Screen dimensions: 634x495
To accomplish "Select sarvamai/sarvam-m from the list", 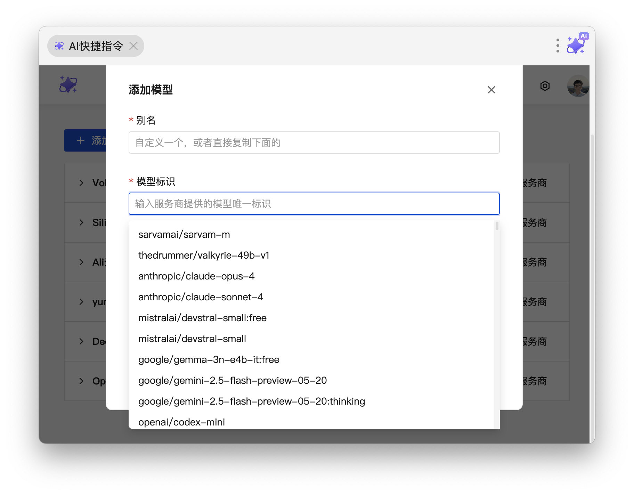I will [x=311, y=235].
